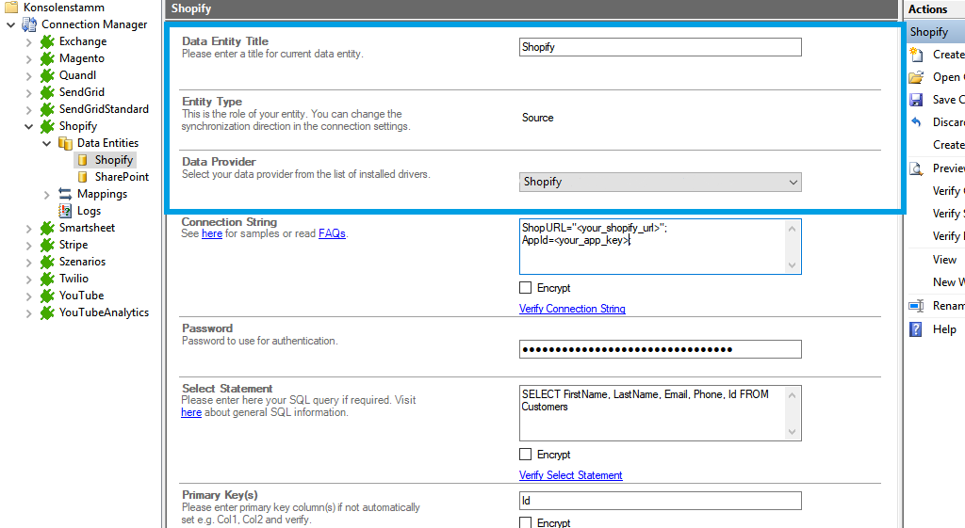Select the YouTube connection icon

(47, 296)
